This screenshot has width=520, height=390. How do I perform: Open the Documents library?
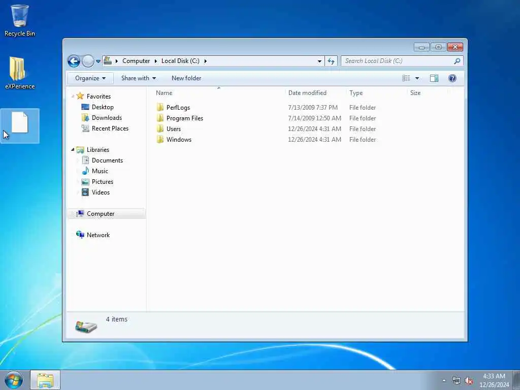pyautogui.click(x=107, y=160)
